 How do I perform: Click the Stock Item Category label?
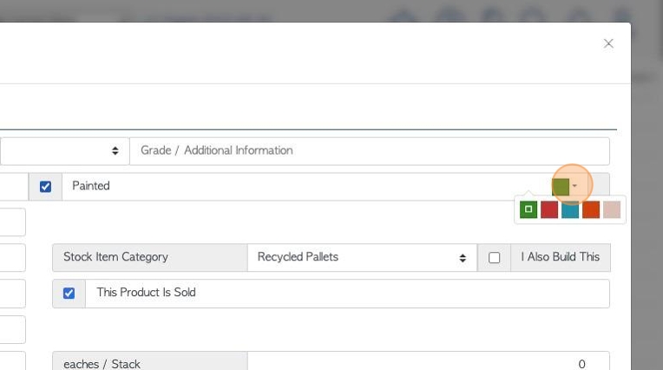[115, 257]
